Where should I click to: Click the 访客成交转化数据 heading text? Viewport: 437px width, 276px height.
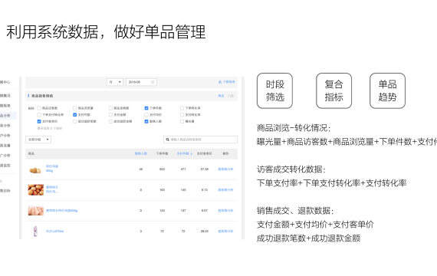(291, 169)
